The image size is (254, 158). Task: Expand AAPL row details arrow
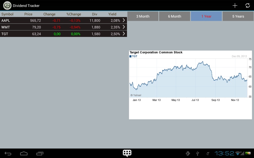(124, 20)
